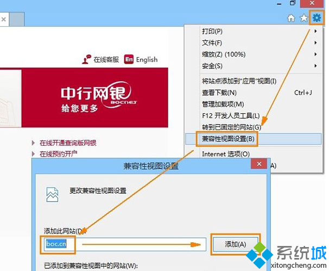Close the 兼容性视图设置 dialog
The width and height of the screenshot is (329, 271).
259,164
